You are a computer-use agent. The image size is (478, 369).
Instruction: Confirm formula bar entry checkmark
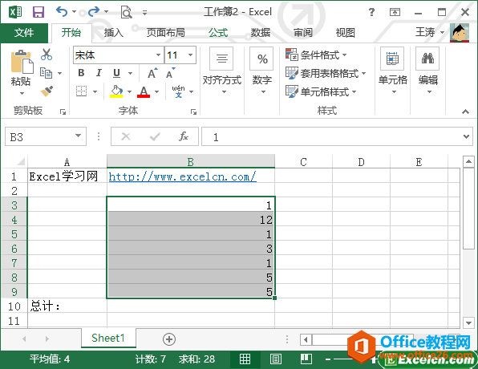(x=155, y=136)
